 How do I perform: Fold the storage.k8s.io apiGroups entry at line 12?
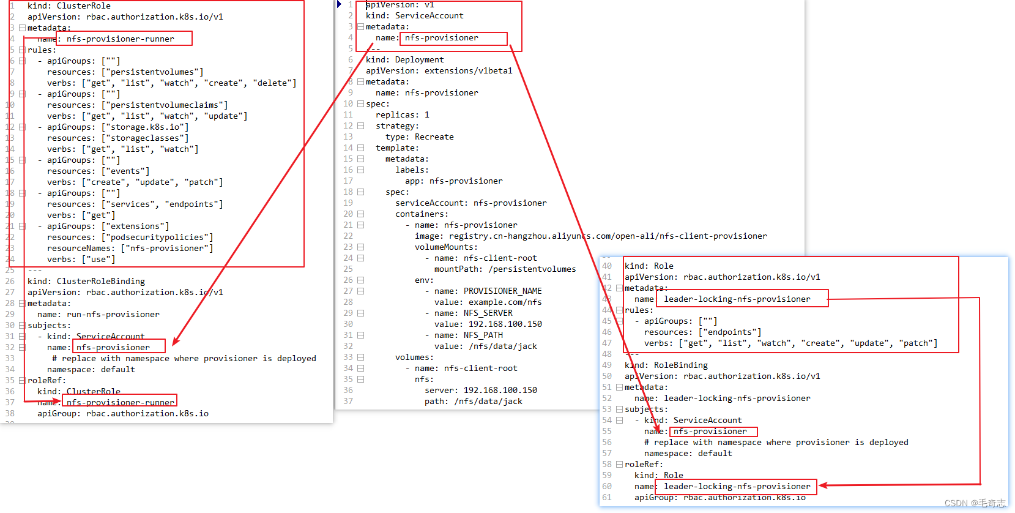pos(22,127)
